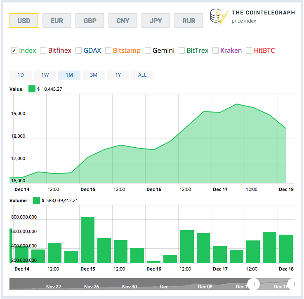Uncheck the Index checkbox

(14, 51)
